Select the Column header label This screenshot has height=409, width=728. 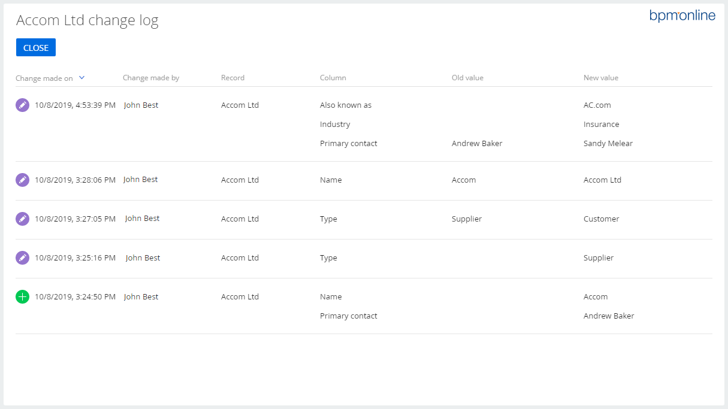click(x=333, y=78)
